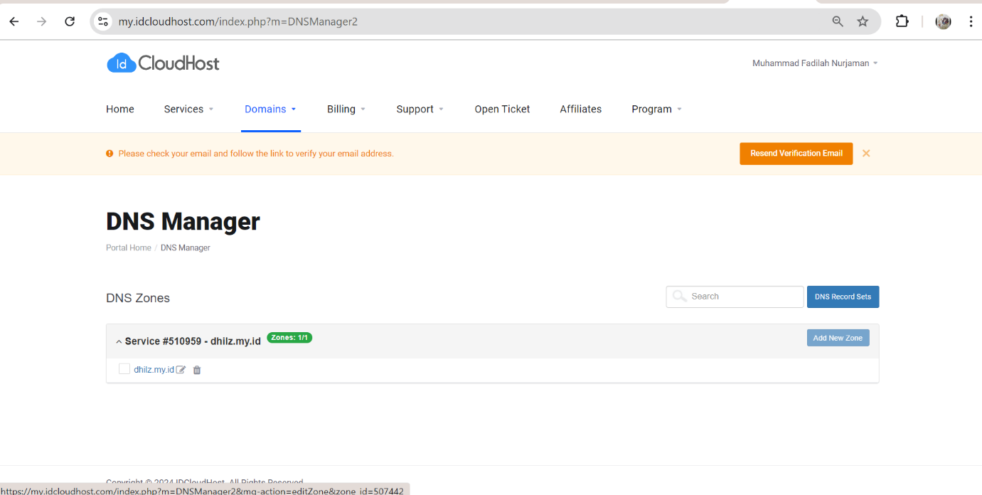Click the DNS Record Sets button
Image resolution: width=982 pixels, height=495 pixels.
click(x=843, y=297)
